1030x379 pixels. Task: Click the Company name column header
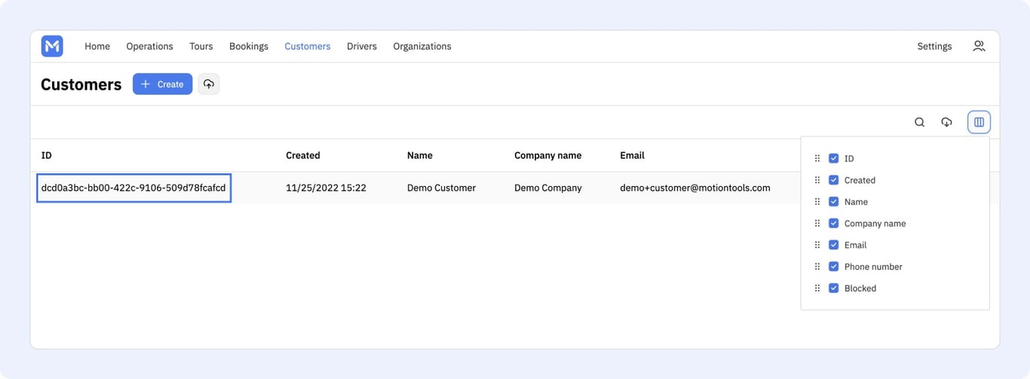click(548, 155)
